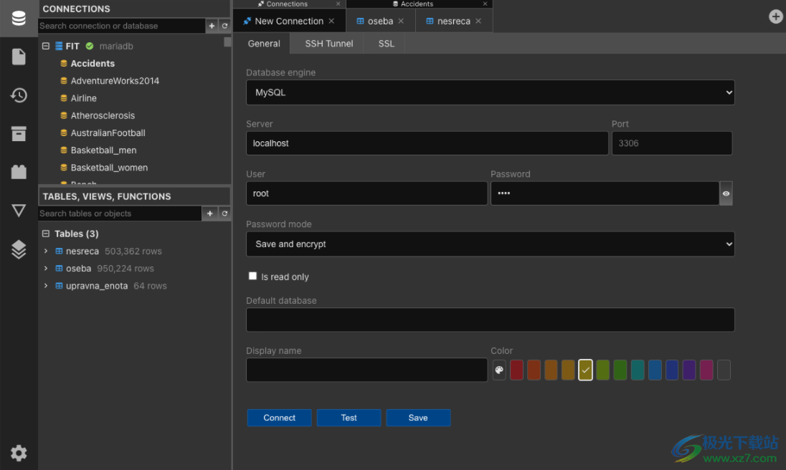Select the Accidents database
Viewport: 786px width, 470px height.
tap(93, 64)
